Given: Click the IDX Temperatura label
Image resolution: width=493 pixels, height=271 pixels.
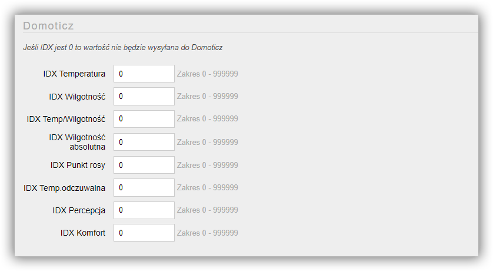Looking at the screenshot, I should 74,74.
